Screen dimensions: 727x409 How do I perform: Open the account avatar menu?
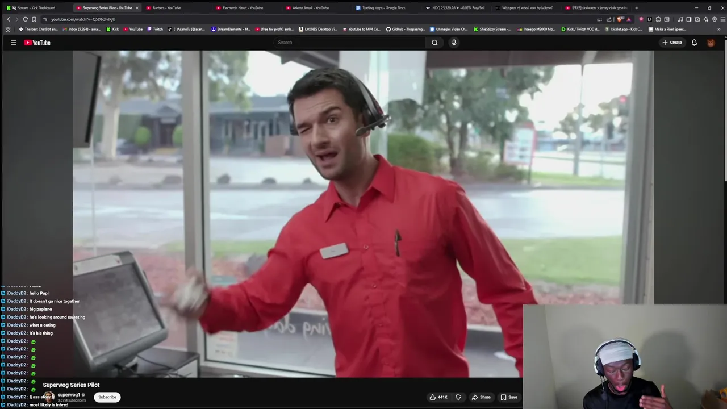tap(711, 43)
